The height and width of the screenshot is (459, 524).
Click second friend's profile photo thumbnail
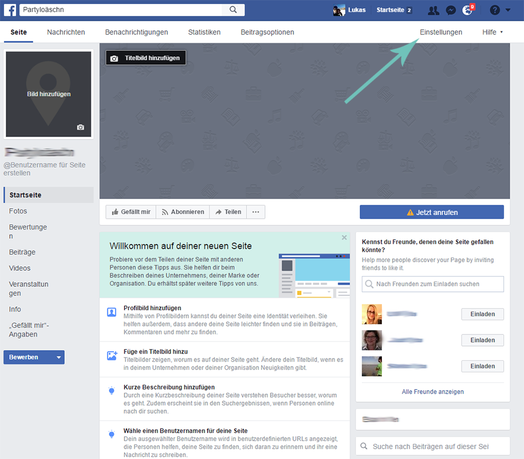pos(372,340)
